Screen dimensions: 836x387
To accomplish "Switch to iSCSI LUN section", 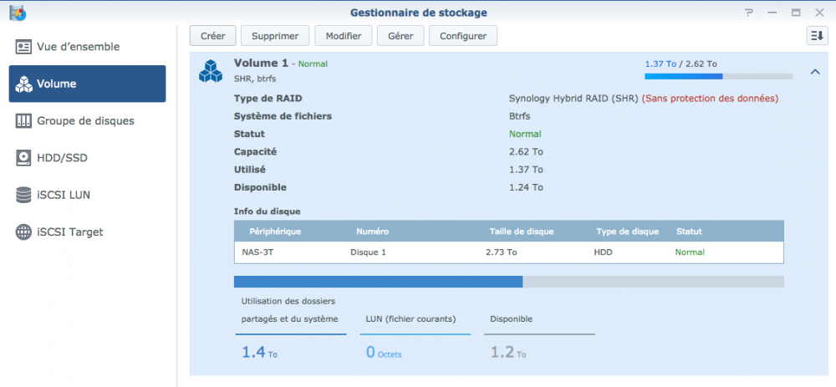I will 88,195.
